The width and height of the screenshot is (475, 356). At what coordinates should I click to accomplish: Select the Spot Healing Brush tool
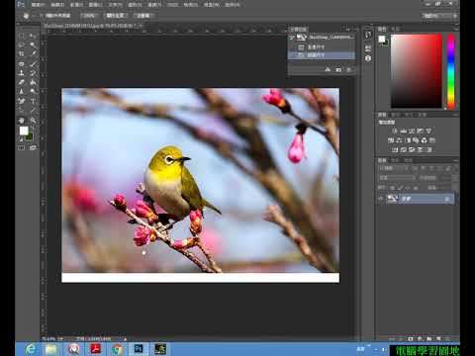pyautogui.click(x=22, y=63)
